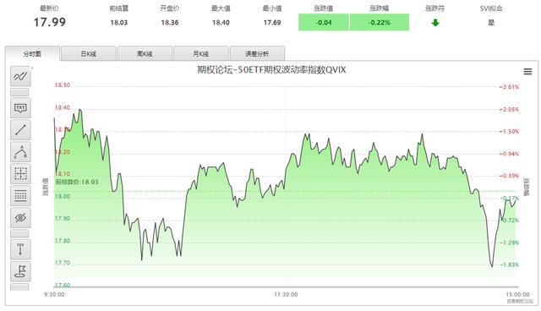Switch to the 日K线 tab
The height and width of the screenshot is (311, 541).
(x=88, y=53)
